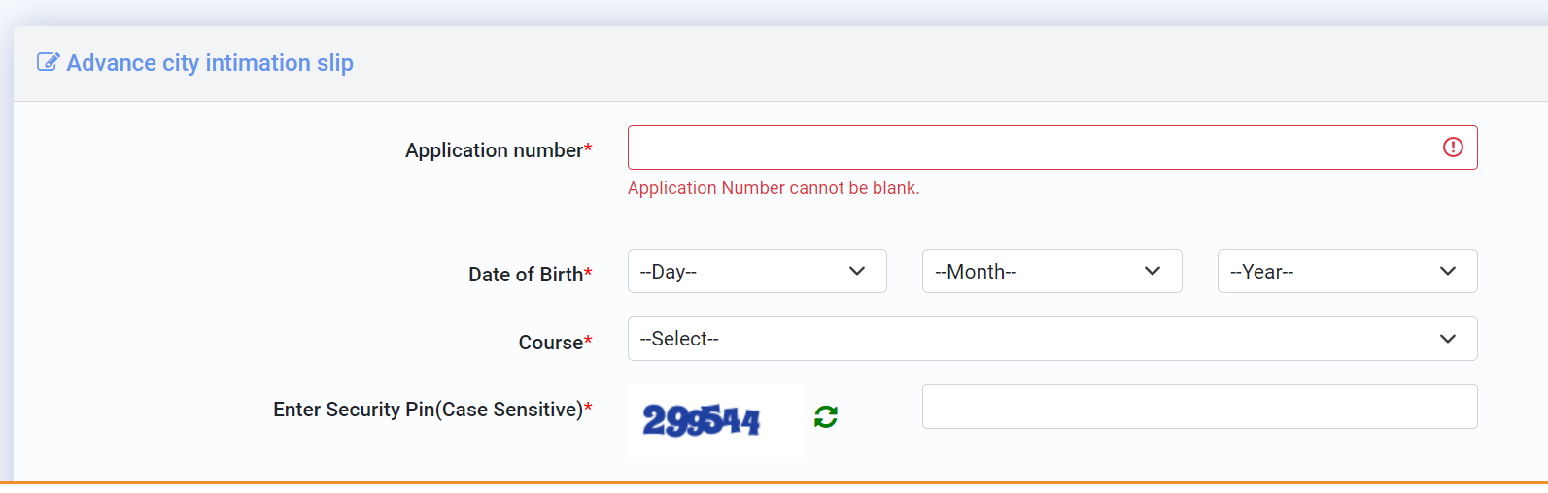Open the --Year-- dropdown
Viewport: 1548px width, 493px height.
pyautogui.click(x=1347, y=272)
